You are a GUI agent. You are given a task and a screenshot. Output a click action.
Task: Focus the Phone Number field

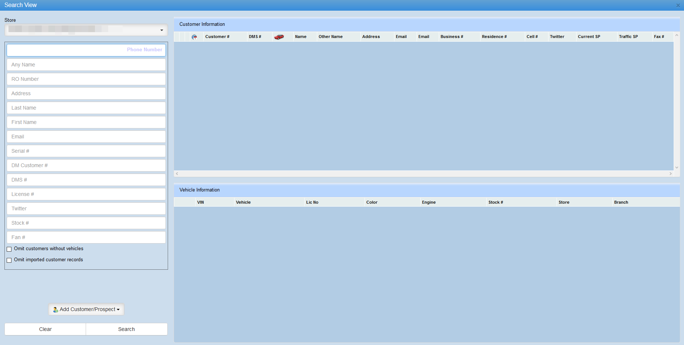[x=86, y=50]
